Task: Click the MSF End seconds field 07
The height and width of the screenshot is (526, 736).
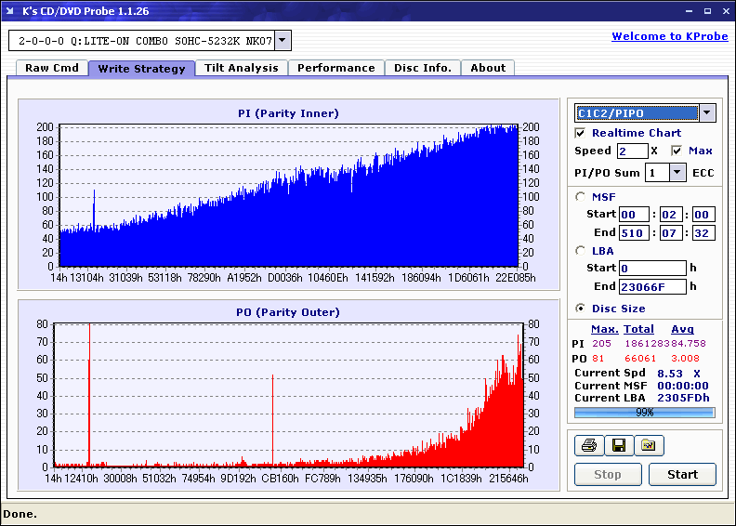Action: click(671, 232)
